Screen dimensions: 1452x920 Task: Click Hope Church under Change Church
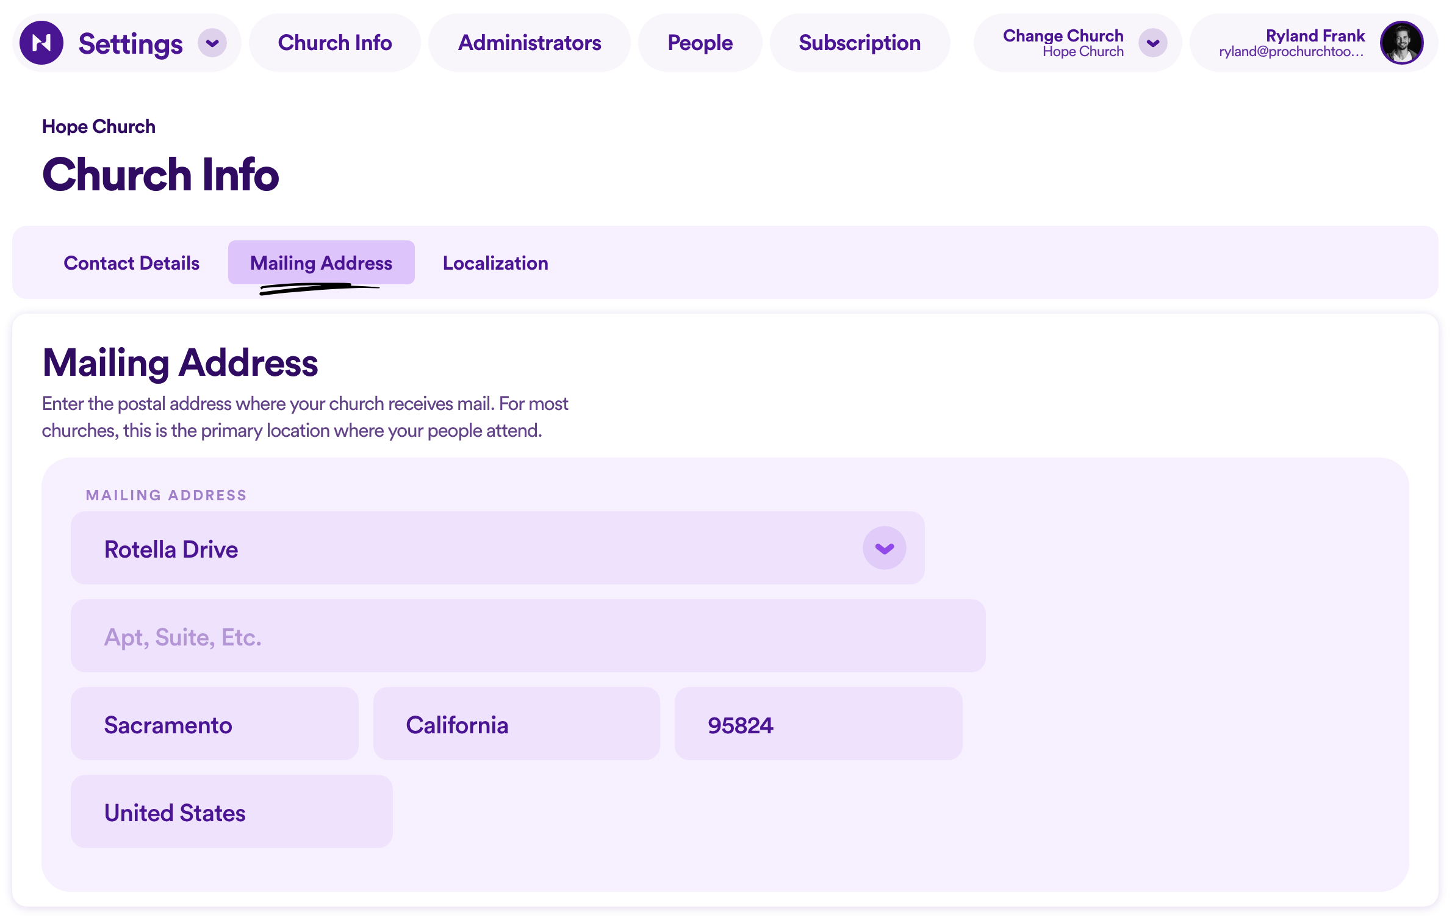point(1083,52)
